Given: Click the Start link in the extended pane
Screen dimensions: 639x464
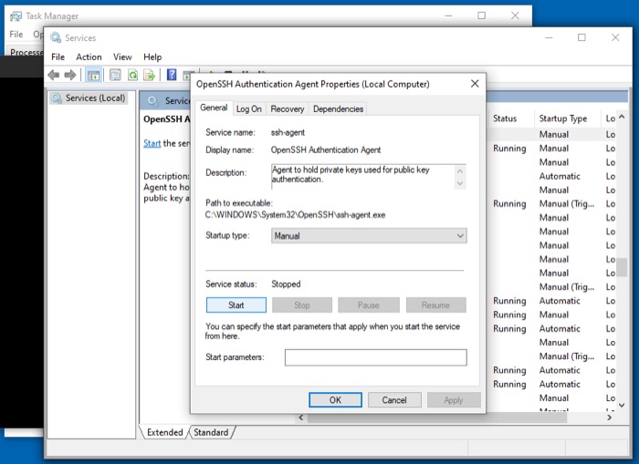Looking at the screenshot, I should click(152, 143).
